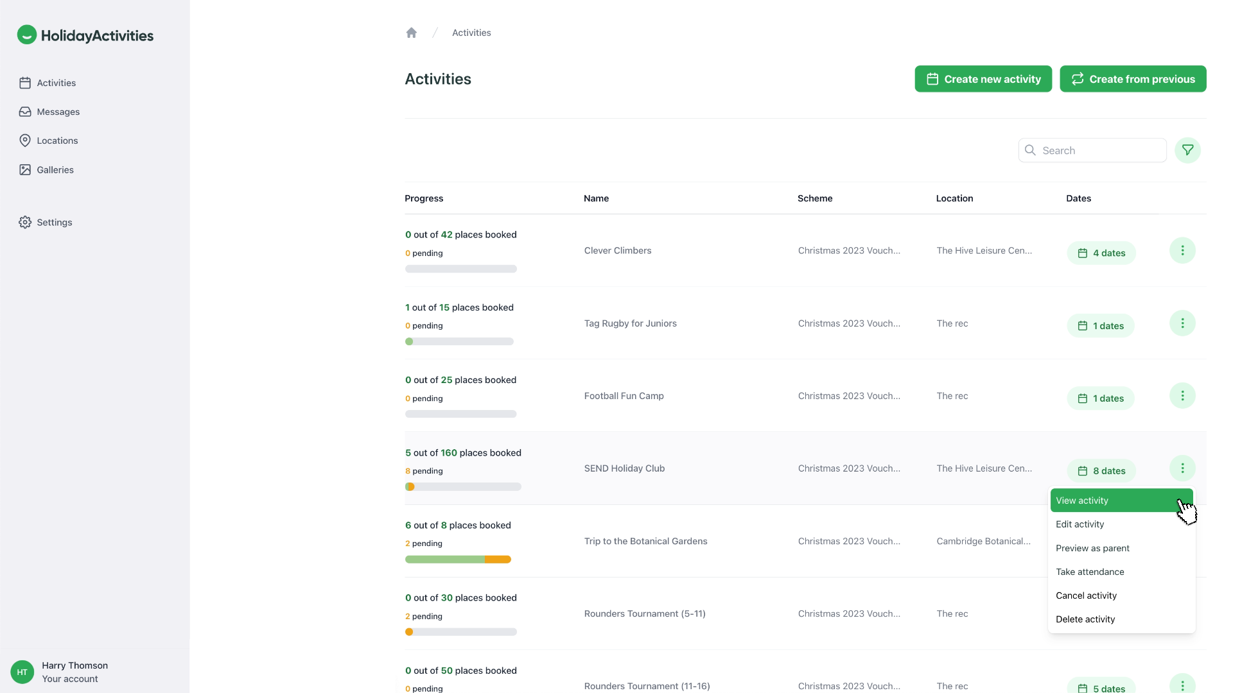Click the 4 dates badge for Clever Climbers

coord(1101,253)
